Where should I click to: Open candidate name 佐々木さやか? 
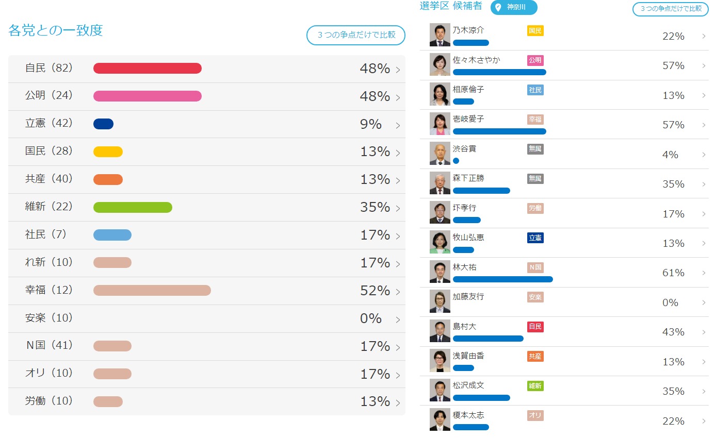(476, 60)
